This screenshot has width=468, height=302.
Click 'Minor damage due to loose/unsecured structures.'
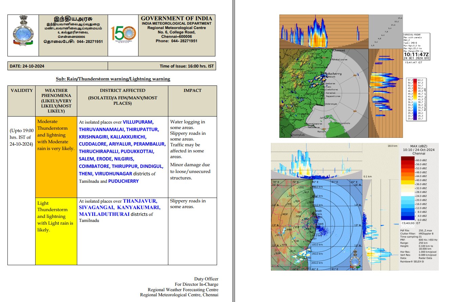190,171
